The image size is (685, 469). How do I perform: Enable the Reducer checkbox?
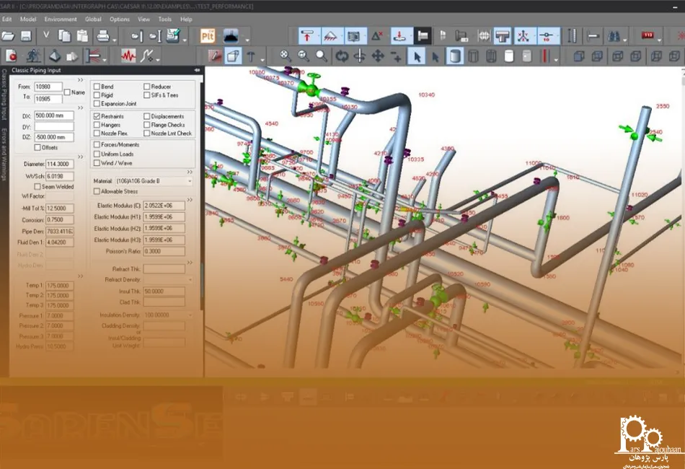pyautogui.click(x=147, y=87)
